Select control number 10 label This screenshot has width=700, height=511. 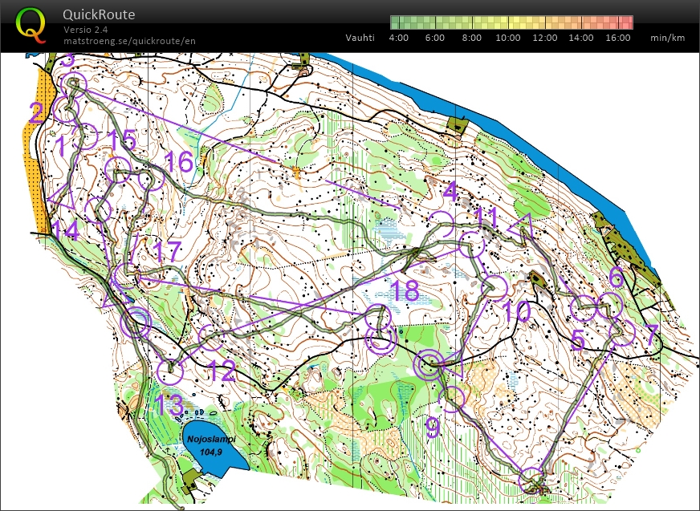[x=518, y=312]
